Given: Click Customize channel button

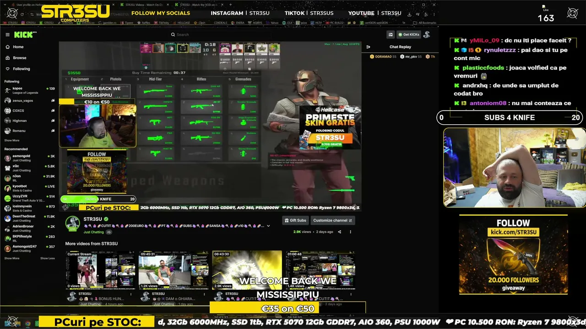Looking at the screenshot, I should 332,220.
